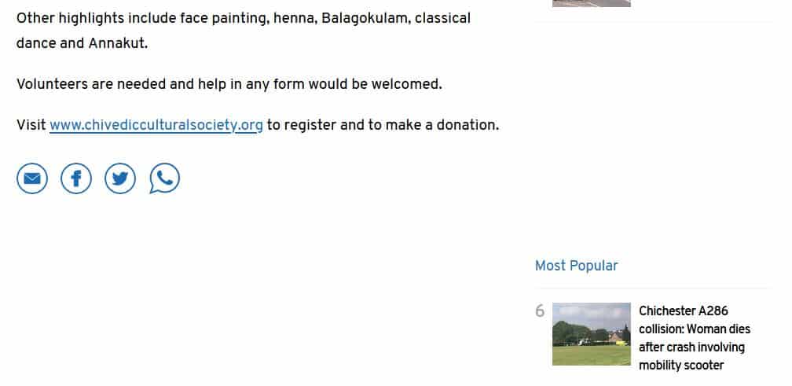The image size is (792, 386).
Task: Click the word "classical" in the article
Action: [x=442, y=18]
